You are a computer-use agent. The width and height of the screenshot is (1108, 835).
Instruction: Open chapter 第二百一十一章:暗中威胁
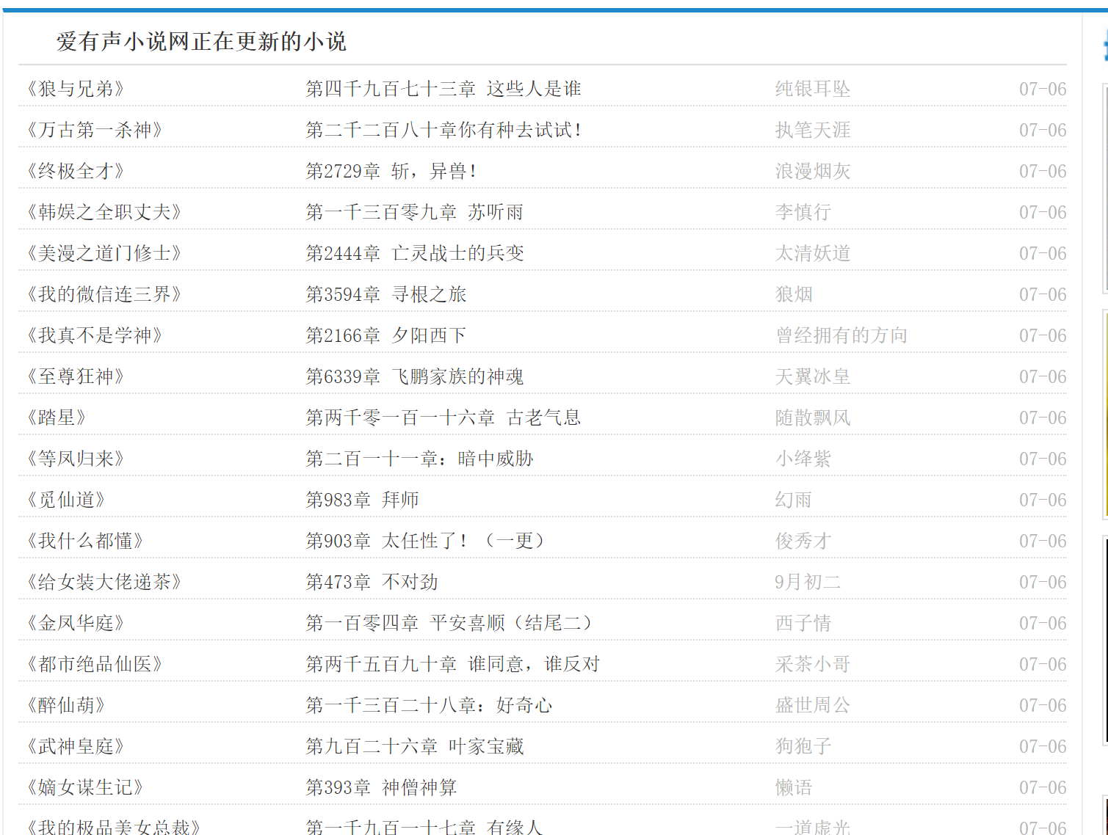419,459
